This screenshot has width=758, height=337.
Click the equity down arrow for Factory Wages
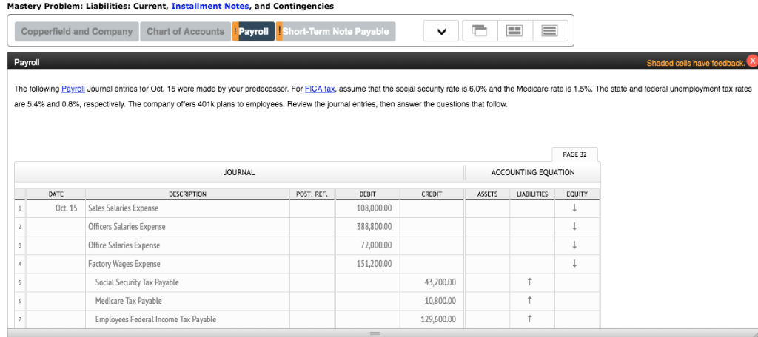pyautogui.click(x=574, y=264)
